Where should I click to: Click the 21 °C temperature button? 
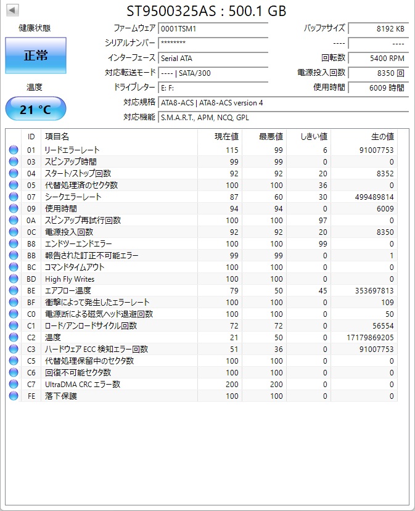[x=36, y=109]
